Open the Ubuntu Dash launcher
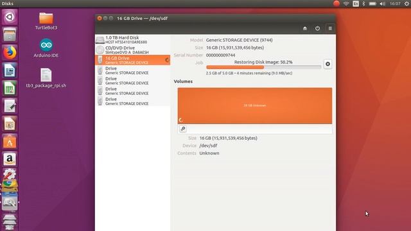411x231 pixels. pyautogui.click(x=10, y=17)
